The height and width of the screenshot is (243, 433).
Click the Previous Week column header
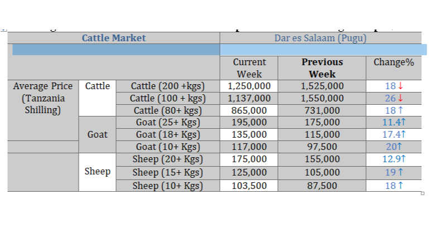(322, 68)
